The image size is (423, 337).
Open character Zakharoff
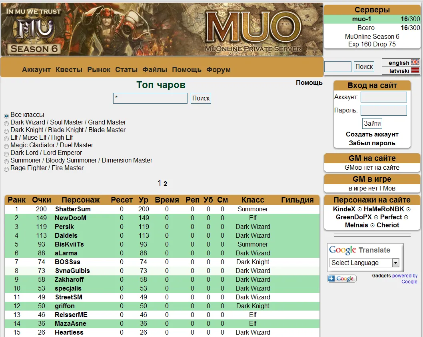69,279
